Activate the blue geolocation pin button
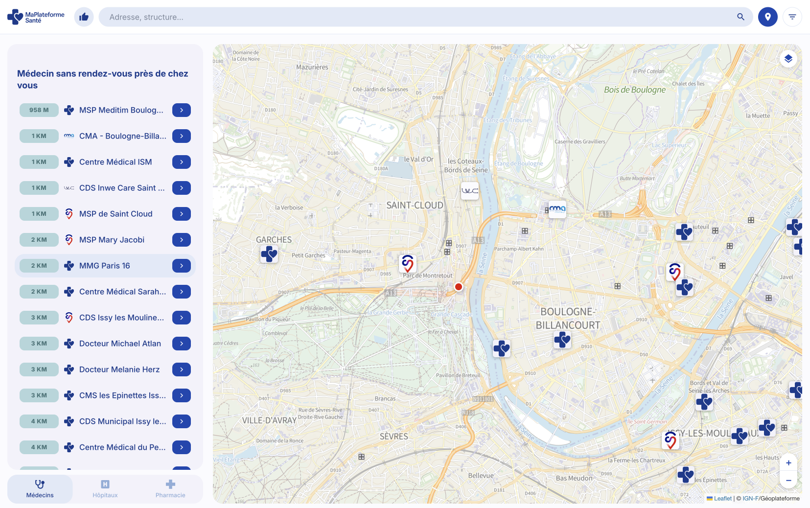The height and width of the screenshot is (508, 810). tap(767, 17)
